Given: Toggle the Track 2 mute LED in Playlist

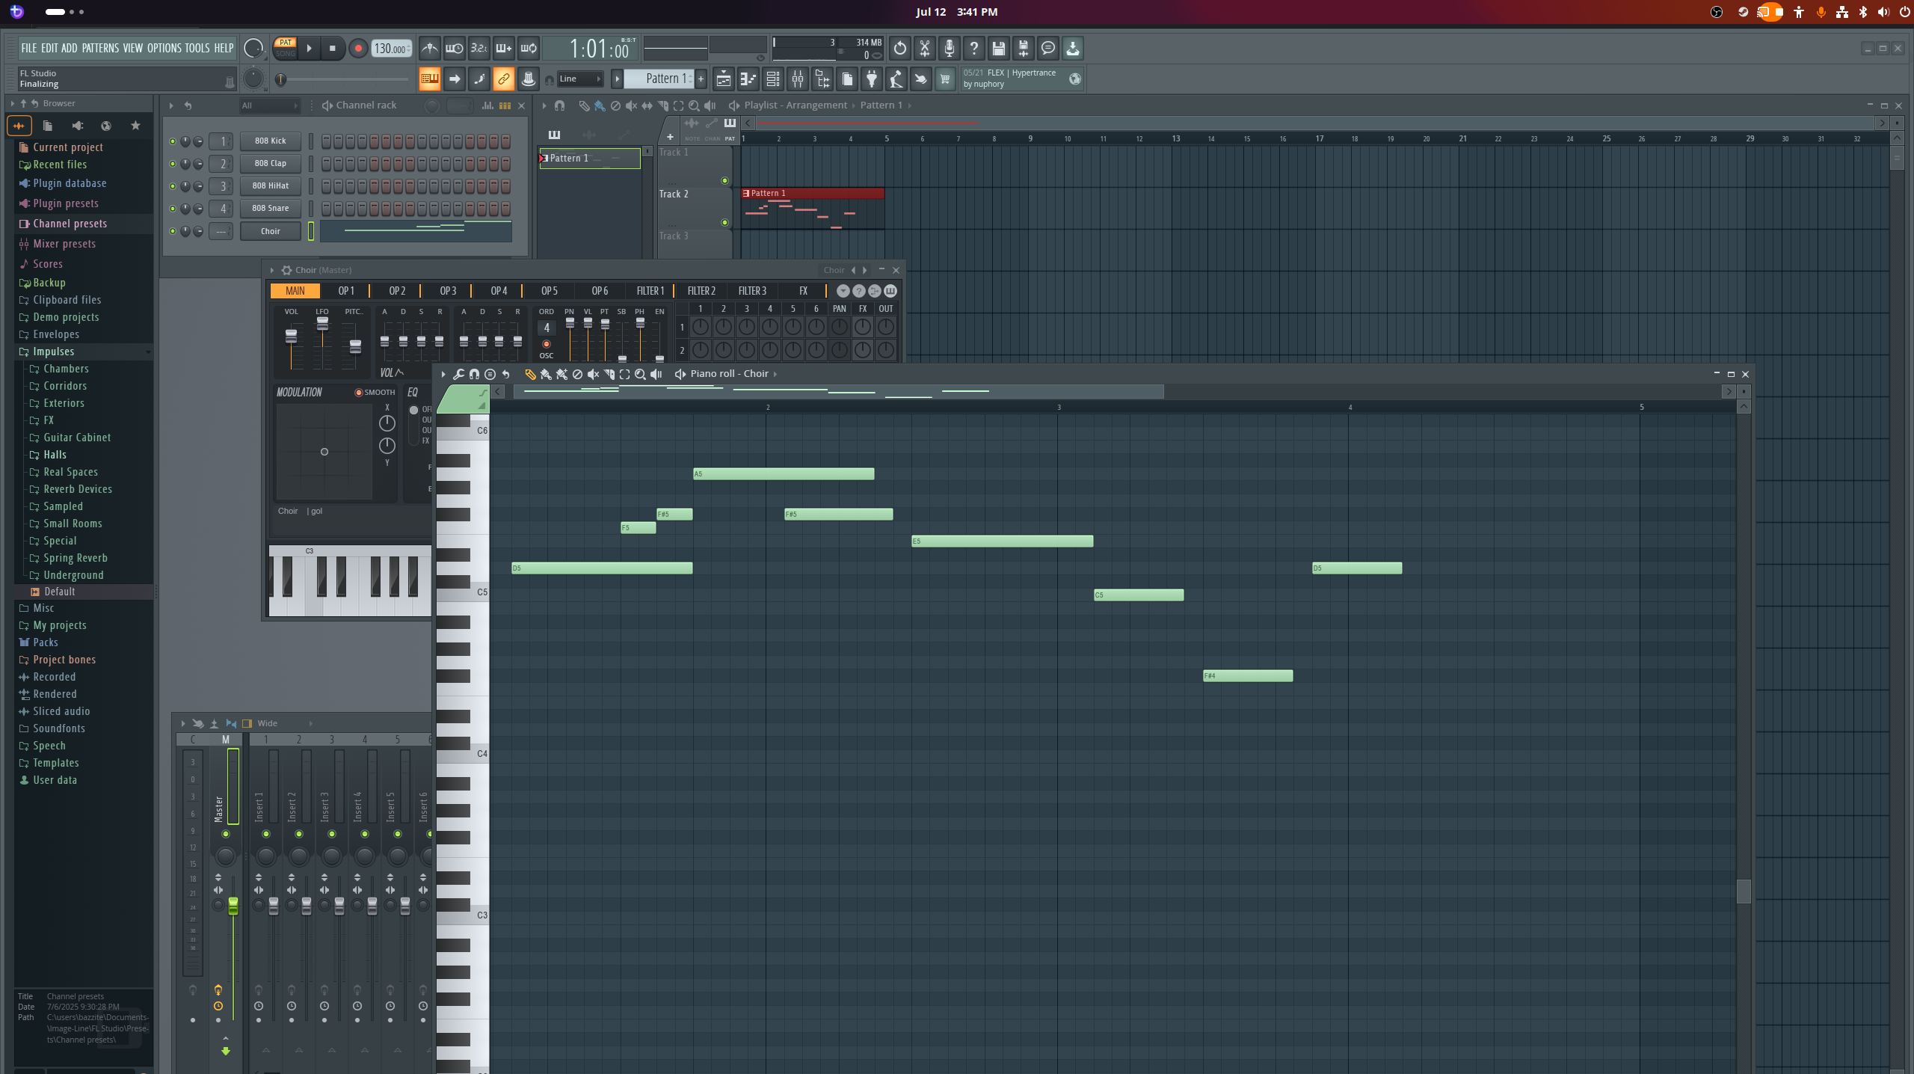Looking at the screenshot, I should click(724, 222).
